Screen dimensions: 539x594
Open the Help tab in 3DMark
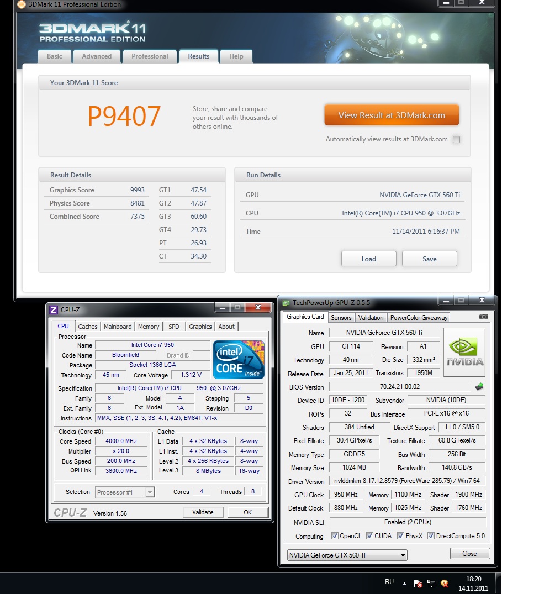coord(236,56)
